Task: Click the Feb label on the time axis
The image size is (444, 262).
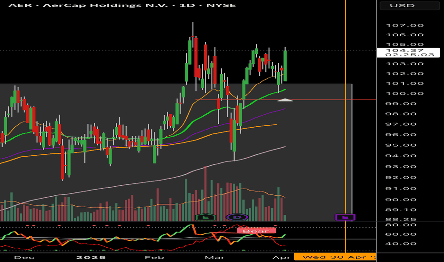Action: (154, 257)
